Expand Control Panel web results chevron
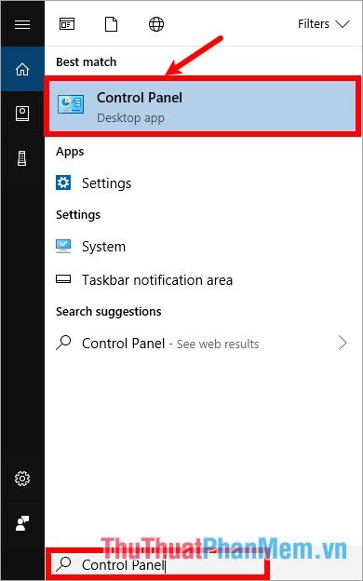The height and width of the screenshot is (581, 363). click(343, 344)
